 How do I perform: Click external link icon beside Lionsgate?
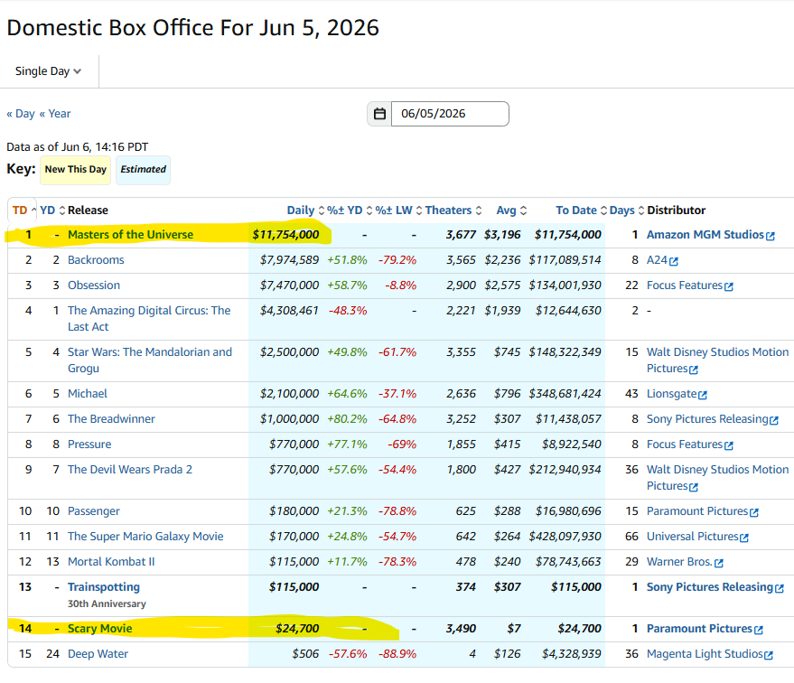tap(703, 395)
